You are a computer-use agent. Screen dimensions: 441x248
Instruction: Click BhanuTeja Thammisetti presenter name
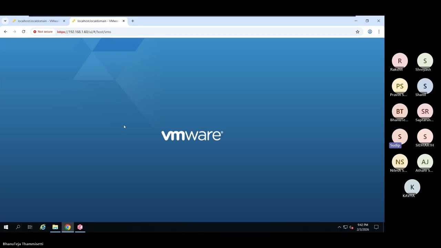[23, 244]
